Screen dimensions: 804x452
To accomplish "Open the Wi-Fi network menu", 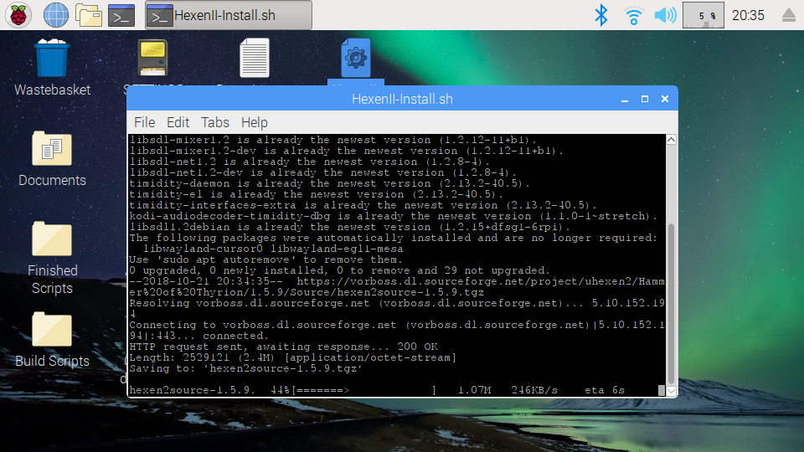I will coord(634,15).
